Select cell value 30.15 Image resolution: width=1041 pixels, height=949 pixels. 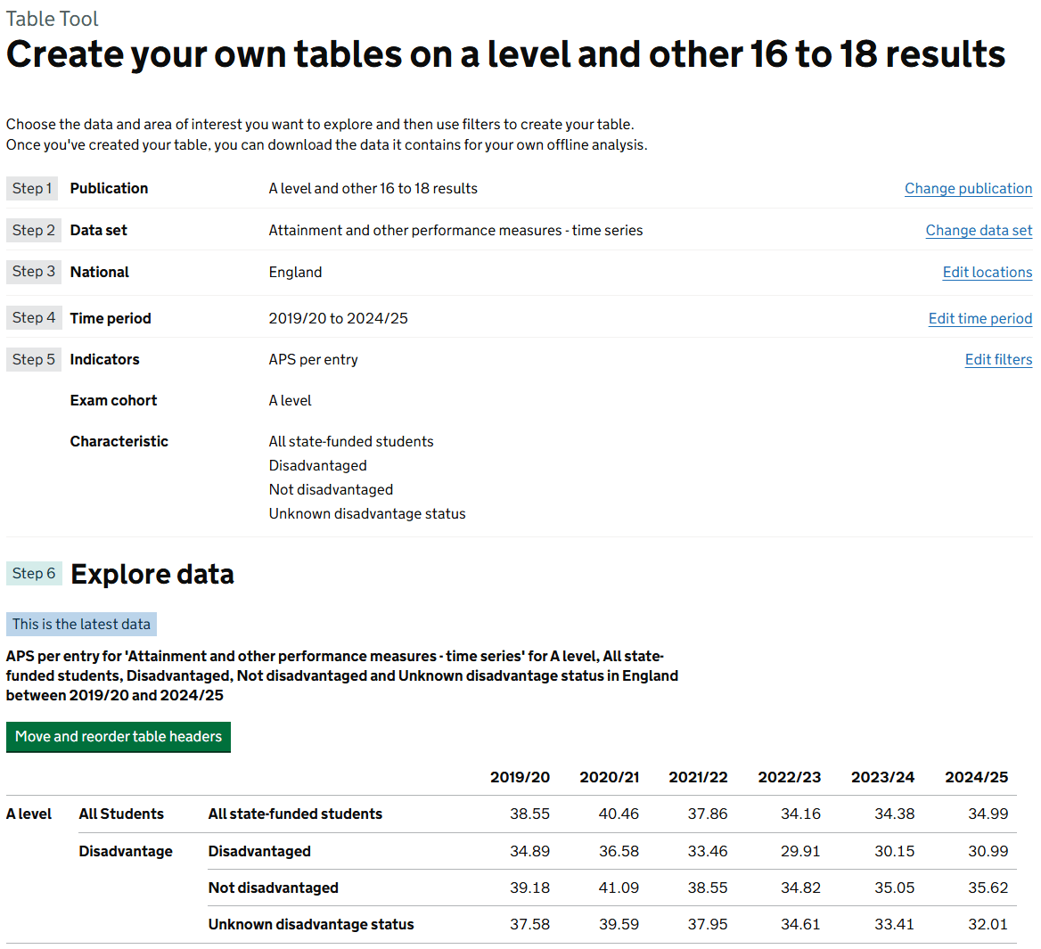(894, 852)
